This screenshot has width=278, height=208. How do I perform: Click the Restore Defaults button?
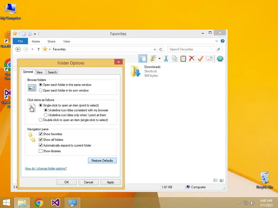(102, 160)
